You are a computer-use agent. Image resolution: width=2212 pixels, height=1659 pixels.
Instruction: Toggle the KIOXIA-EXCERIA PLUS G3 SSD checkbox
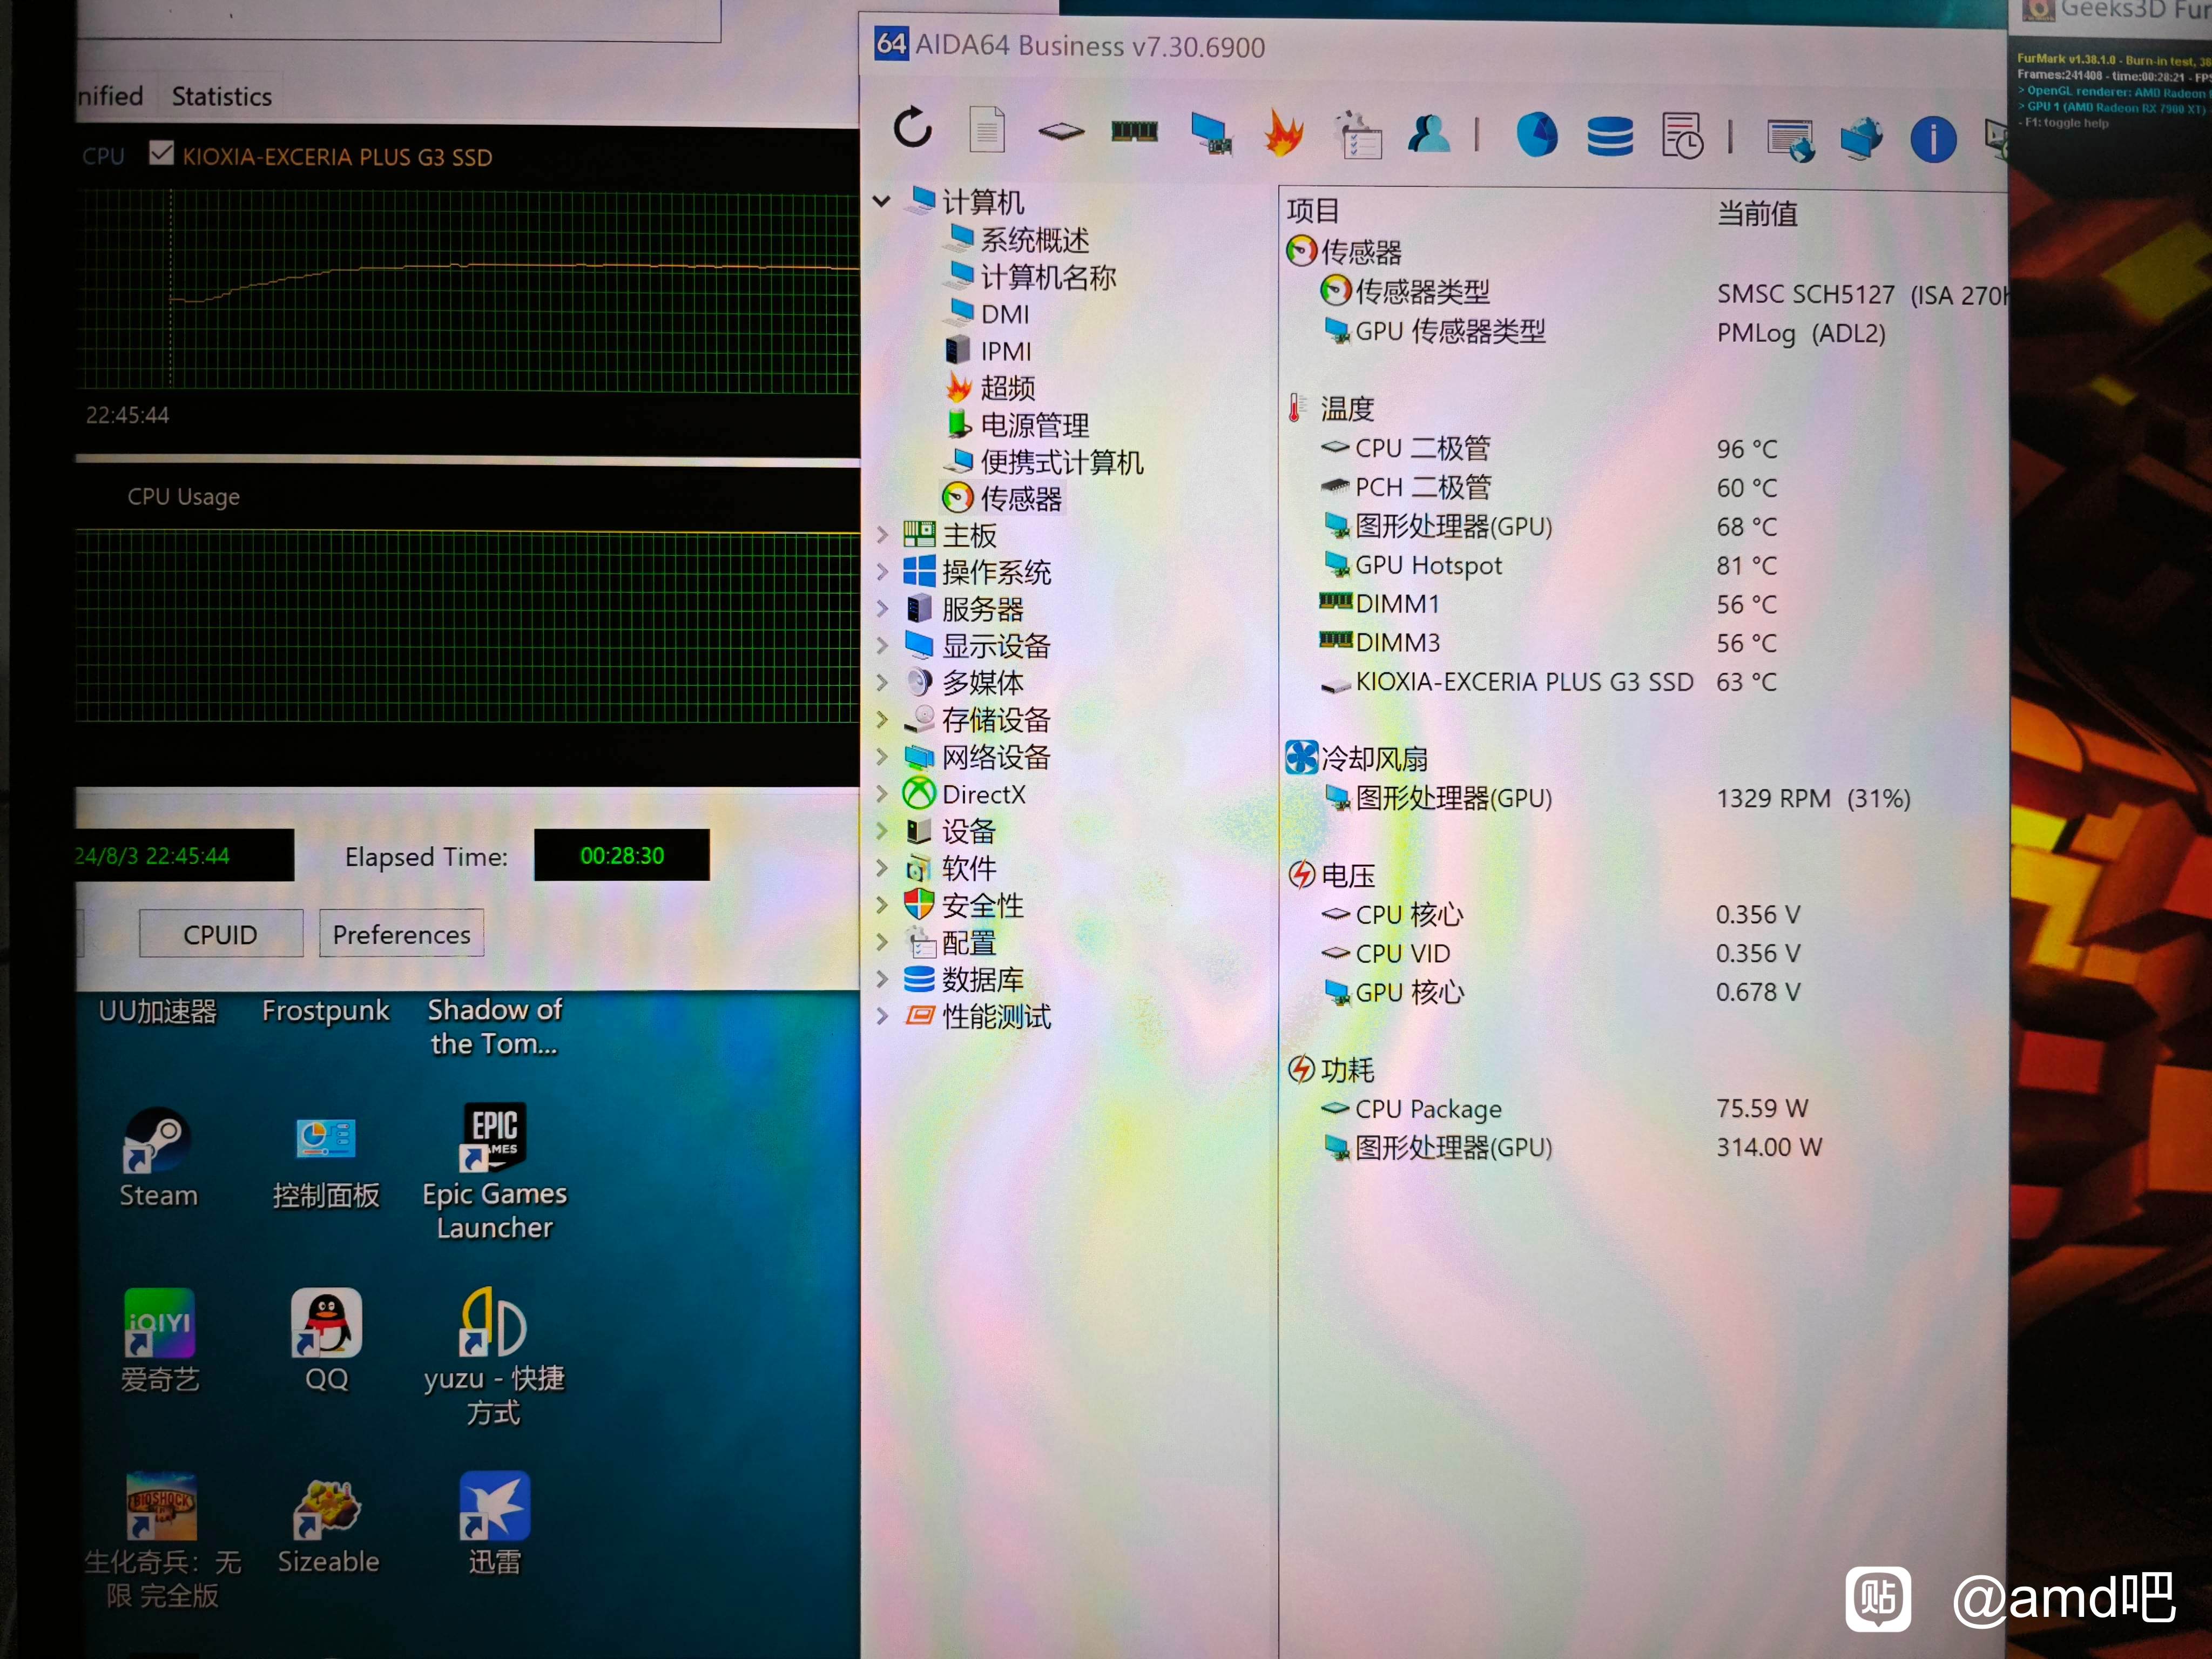161,153
